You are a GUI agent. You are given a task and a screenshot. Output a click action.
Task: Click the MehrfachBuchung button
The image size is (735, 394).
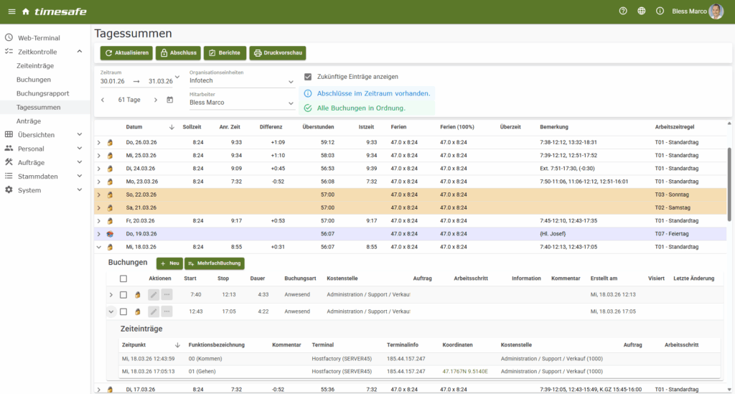pos(214,263)
